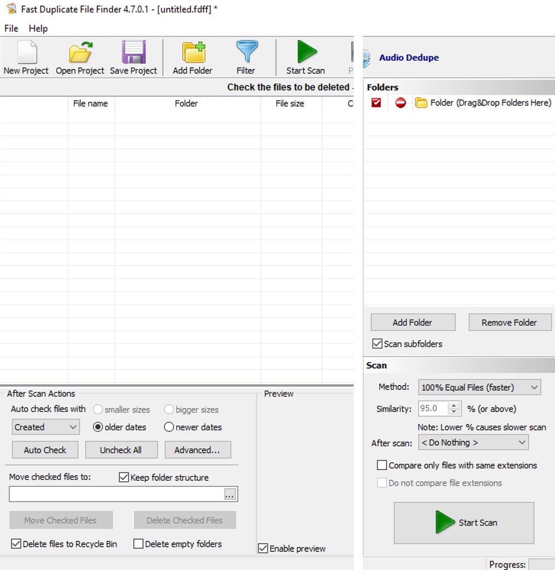The height and width of the screenshot is (570, 555).
Task: Click the Uncheck All button
Action: pos(122,450)
